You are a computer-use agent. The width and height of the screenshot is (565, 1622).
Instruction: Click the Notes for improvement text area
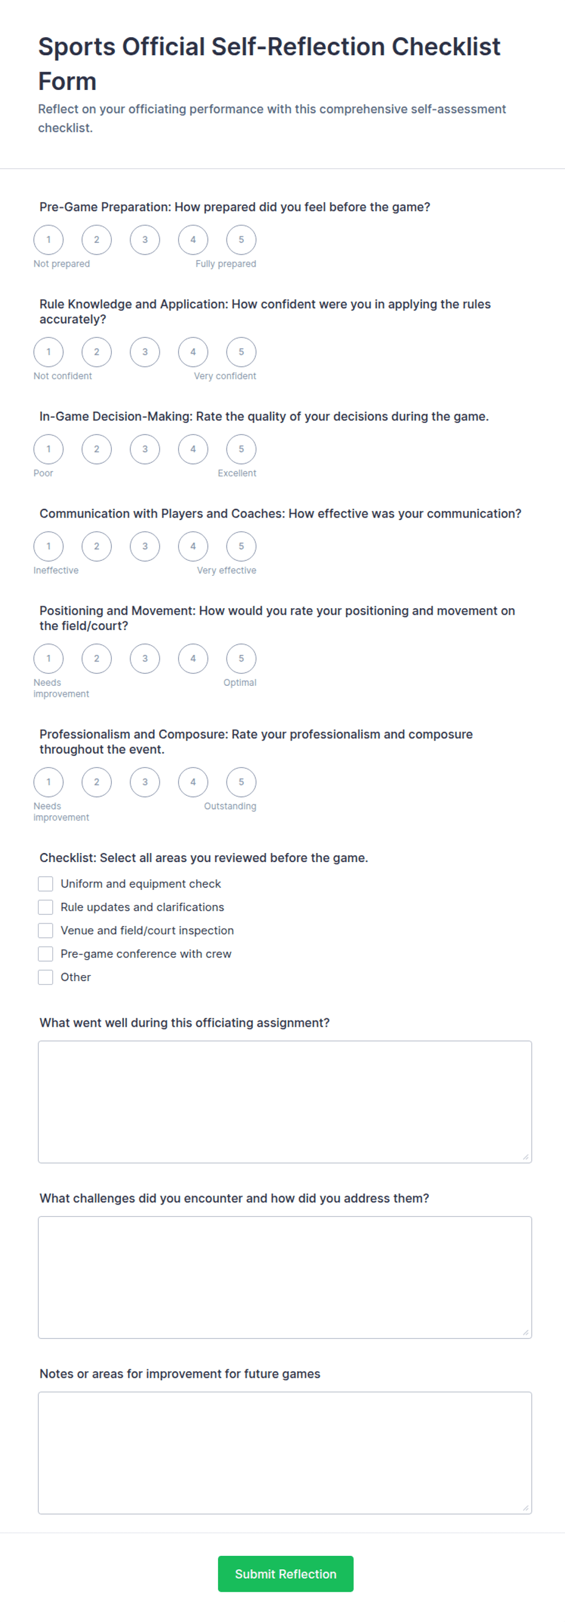pos(285,1453)
